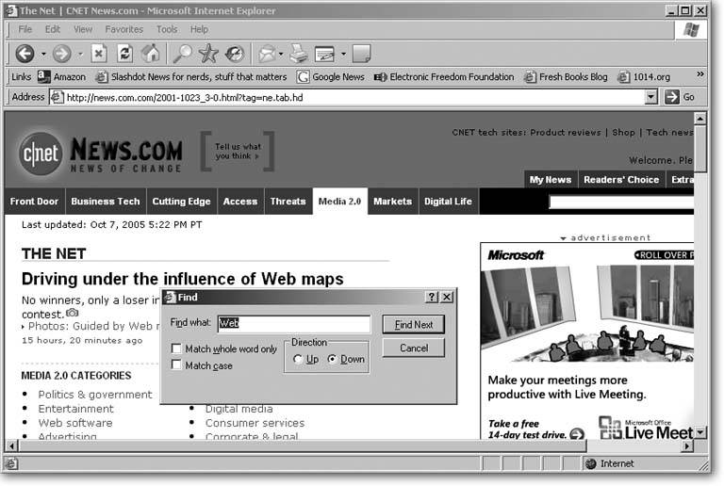This screenshot has height=486, width=724.
Task: Open the Web software category link
Action: tap(75, 423)
